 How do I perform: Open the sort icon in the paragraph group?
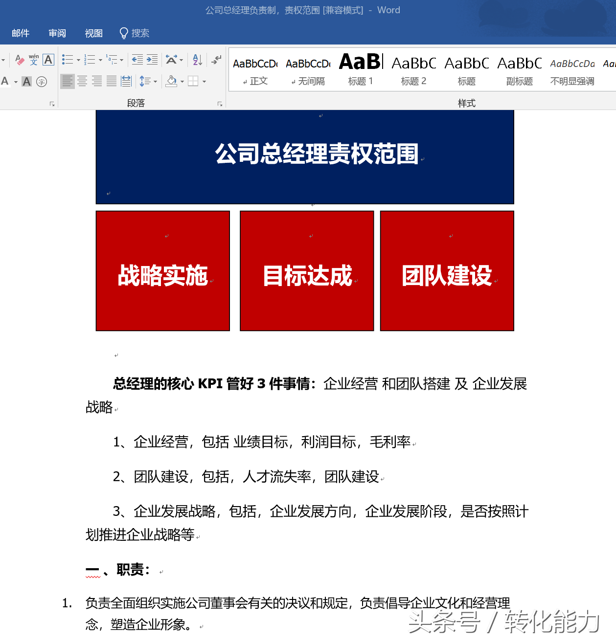point(197,59)
